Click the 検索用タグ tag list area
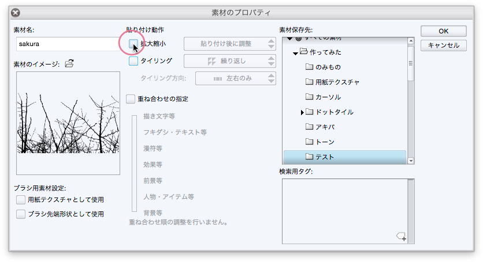Viewport: 483px width, 262px height. pos(345,211)
